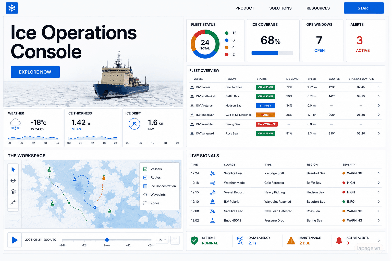
Task: Click the red Active Alerts bell icon
Action: click(339, 240)
